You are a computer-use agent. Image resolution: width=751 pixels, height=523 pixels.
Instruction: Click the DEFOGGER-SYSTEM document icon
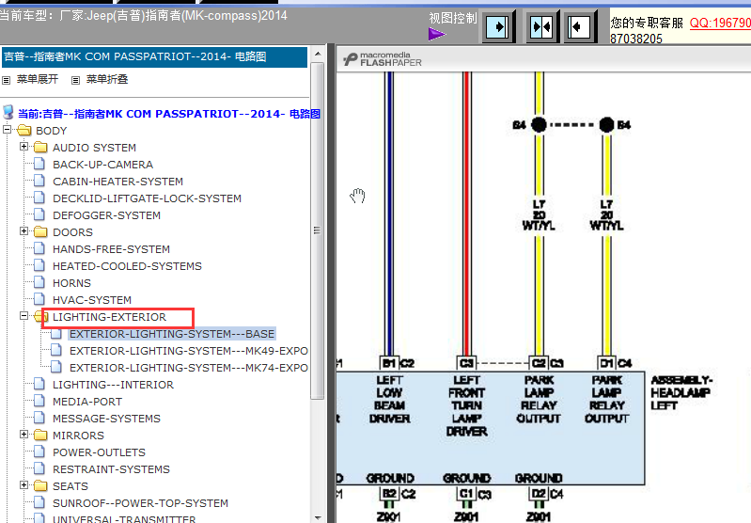click(x=39, y=214)
